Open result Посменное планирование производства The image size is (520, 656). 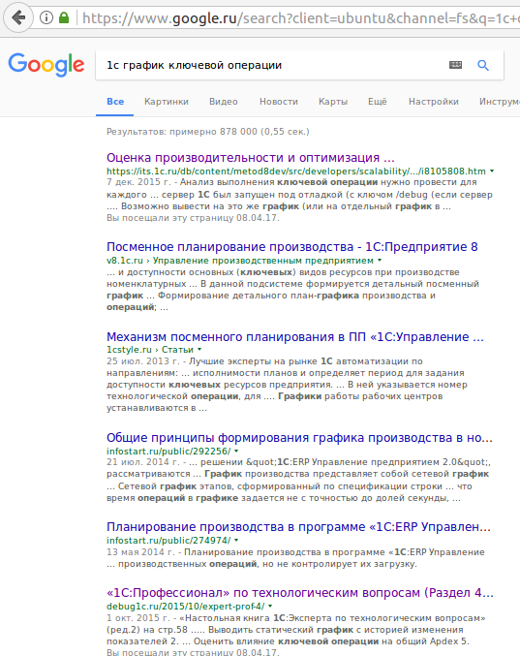[x=291, y=247]
